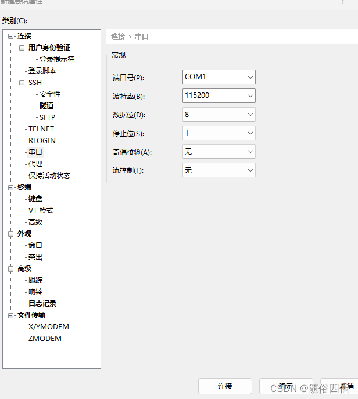Open the 数据位 dropdown
This screenshot has height=399, width=358.
(219, 115)
